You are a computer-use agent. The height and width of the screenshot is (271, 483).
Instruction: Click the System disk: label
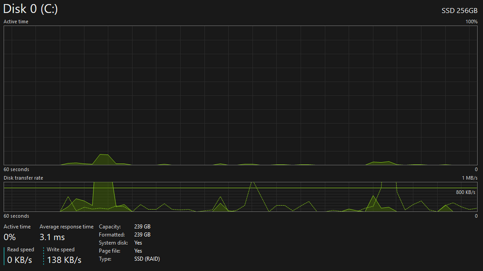(x=113, y=243)
